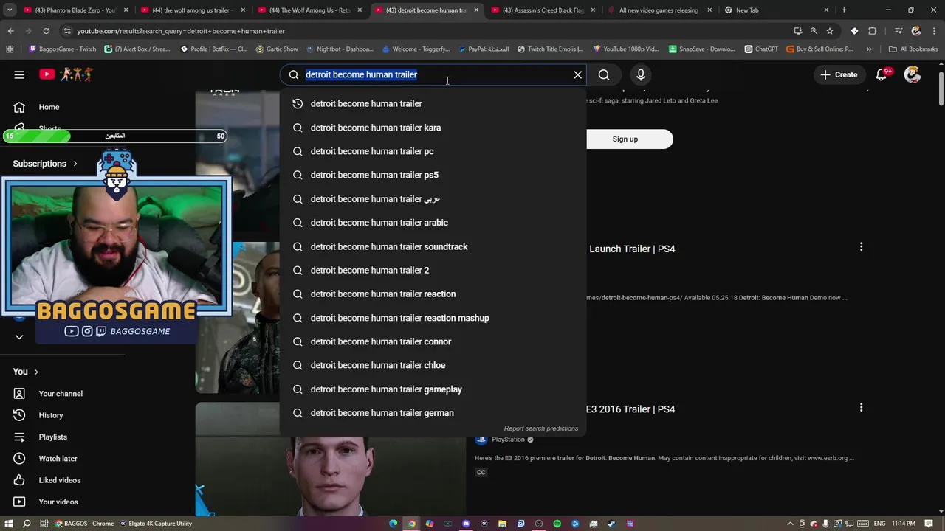Go to Home in the sidebar
This screenshot has height=531, width=945.
point(49,107)
